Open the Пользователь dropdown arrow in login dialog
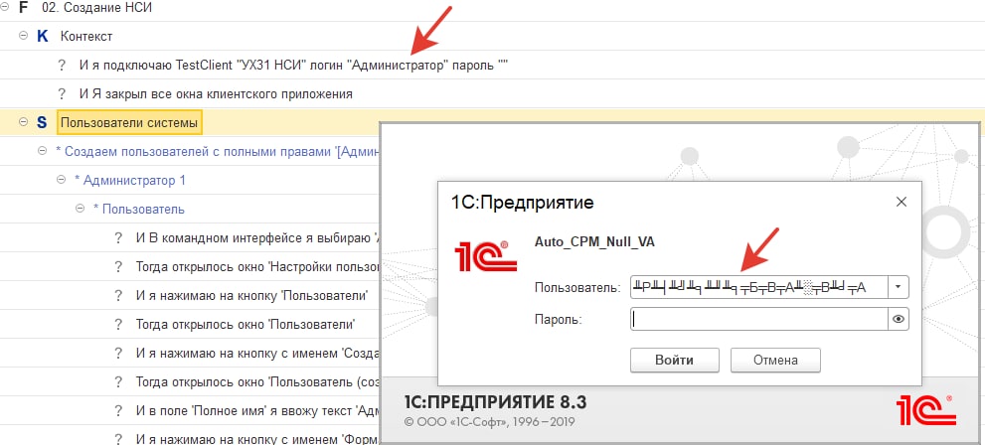 [x=898, y=287]
